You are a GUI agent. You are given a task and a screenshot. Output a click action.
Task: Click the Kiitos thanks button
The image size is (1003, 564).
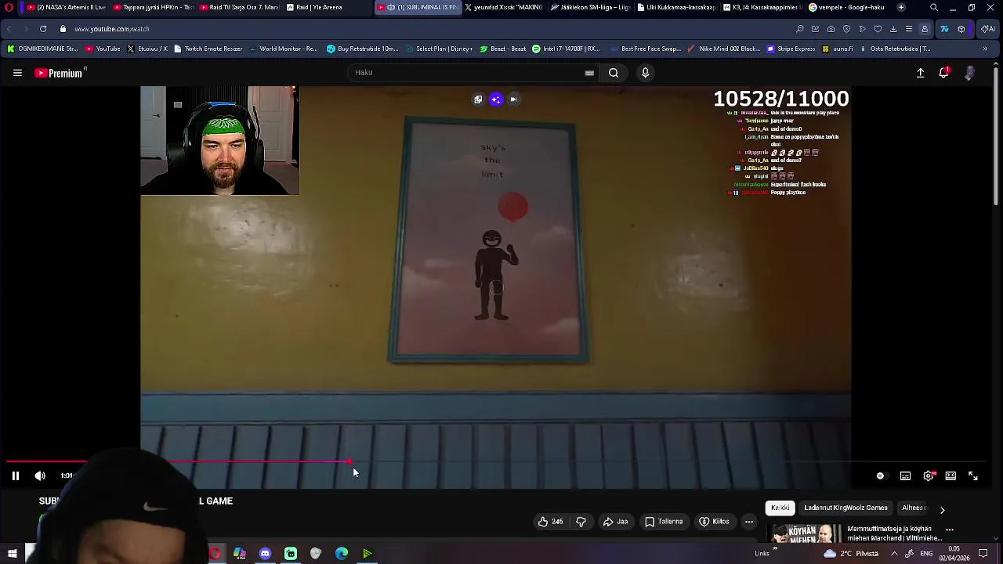click(714, 522)
